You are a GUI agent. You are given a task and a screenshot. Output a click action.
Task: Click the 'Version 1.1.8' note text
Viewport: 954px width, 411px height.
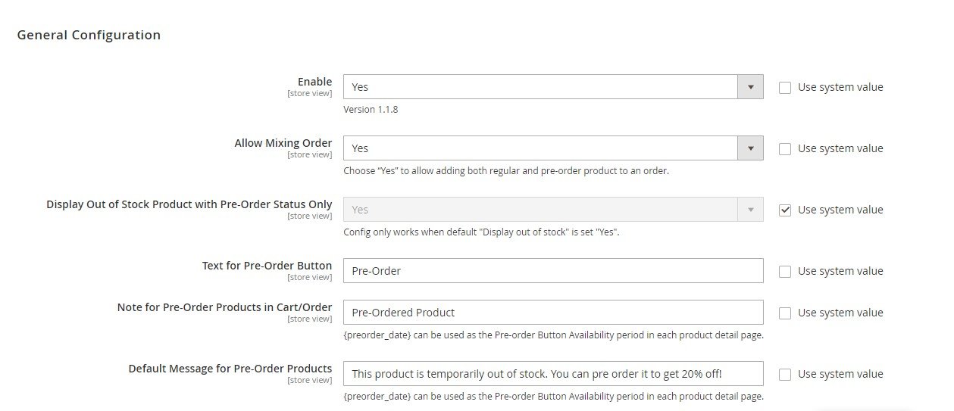(x=371, y=109)
